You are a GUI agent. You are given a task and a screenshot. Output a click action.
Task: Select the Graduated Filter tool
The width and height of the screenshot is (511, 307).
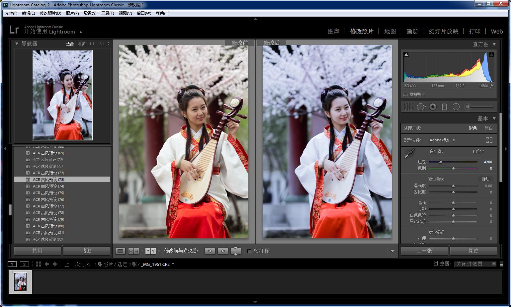(444, 107)
